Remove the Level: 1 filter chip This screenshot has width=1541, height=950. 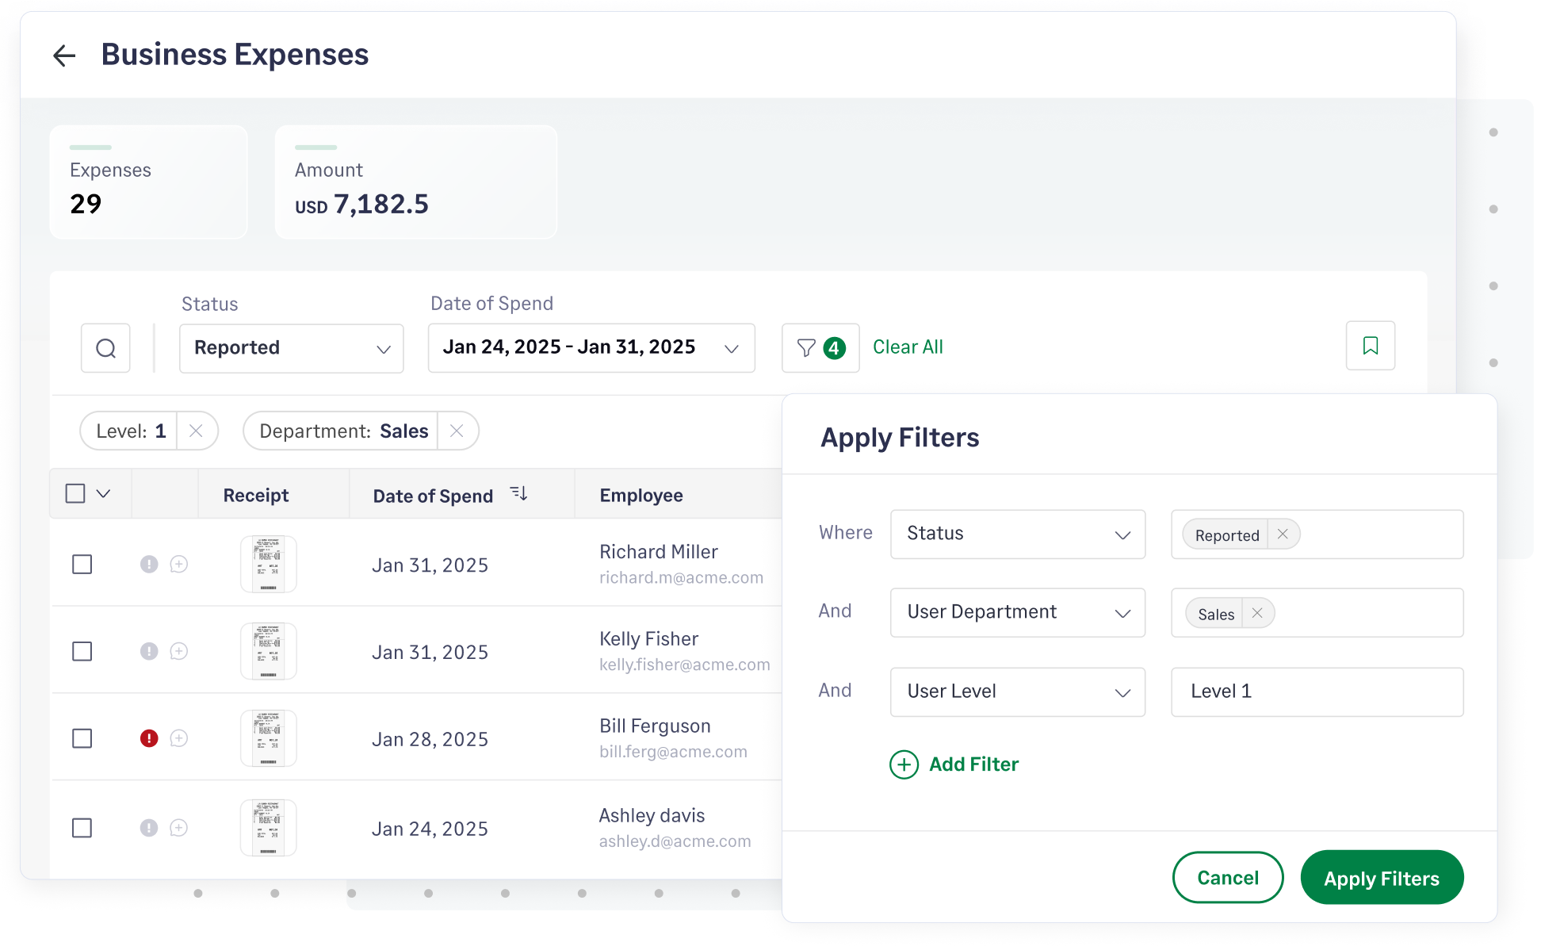coord(196,431)
